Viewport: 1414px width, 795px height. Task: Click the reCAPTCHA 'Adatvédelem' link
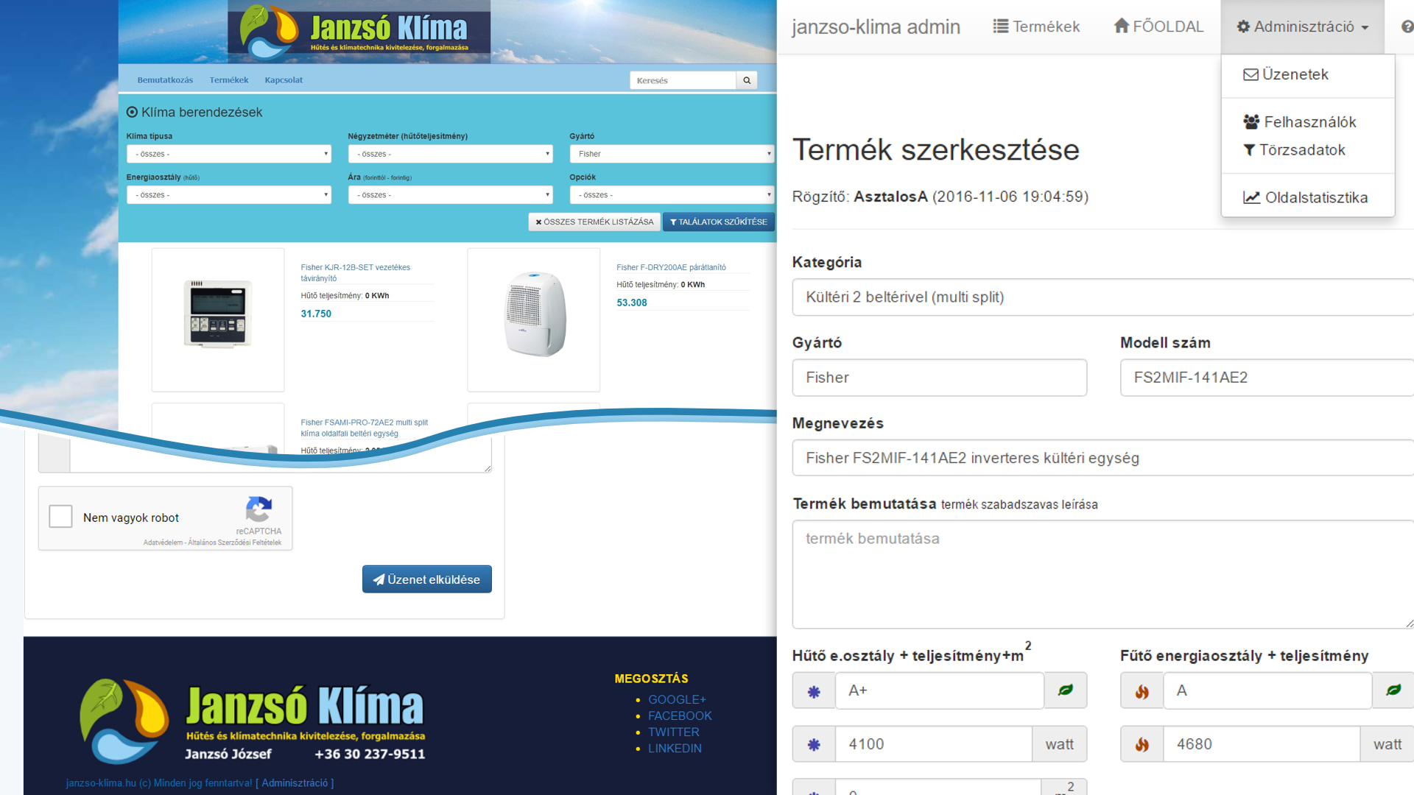point(163,543)
